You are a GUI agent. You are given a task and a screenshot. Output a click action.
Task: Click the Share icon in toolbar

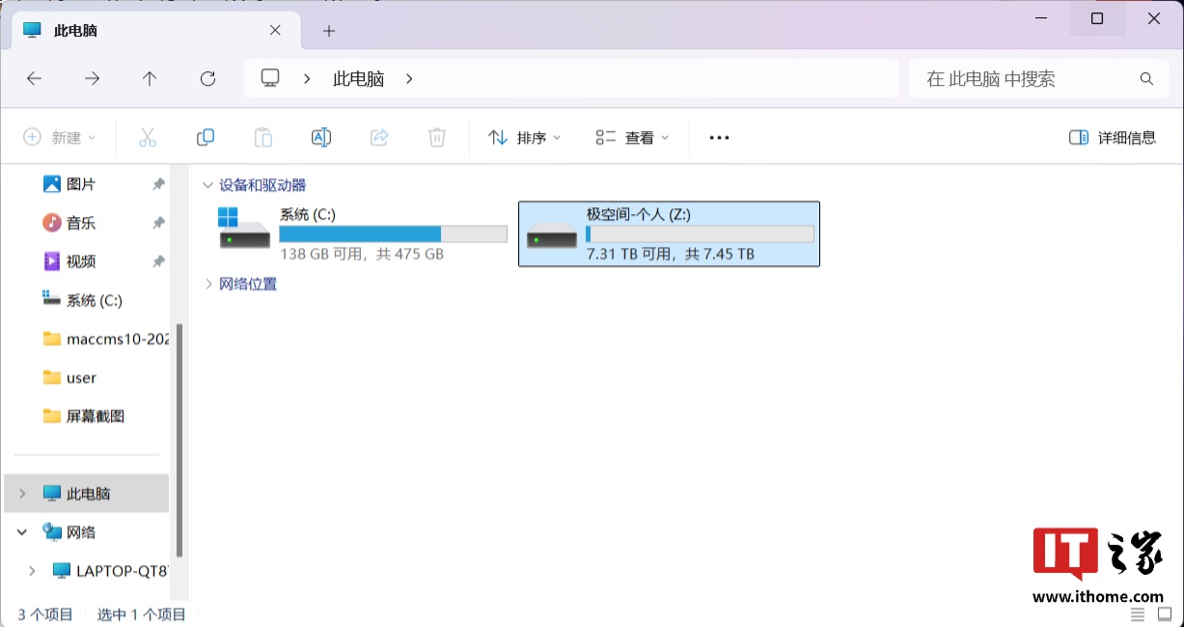[379, 138]
